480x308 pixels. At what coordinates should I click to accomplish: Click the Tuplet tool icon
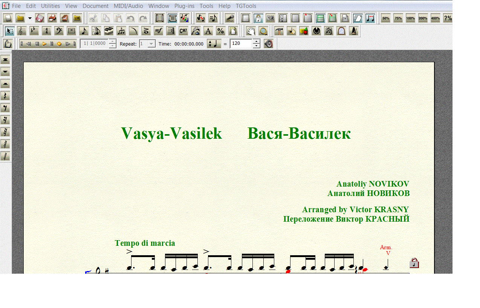coord(121,31)
